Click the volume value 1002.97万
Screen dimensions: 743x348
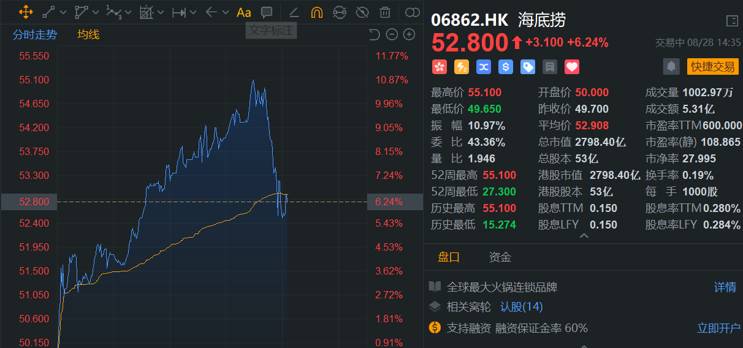tap(707, 93)
